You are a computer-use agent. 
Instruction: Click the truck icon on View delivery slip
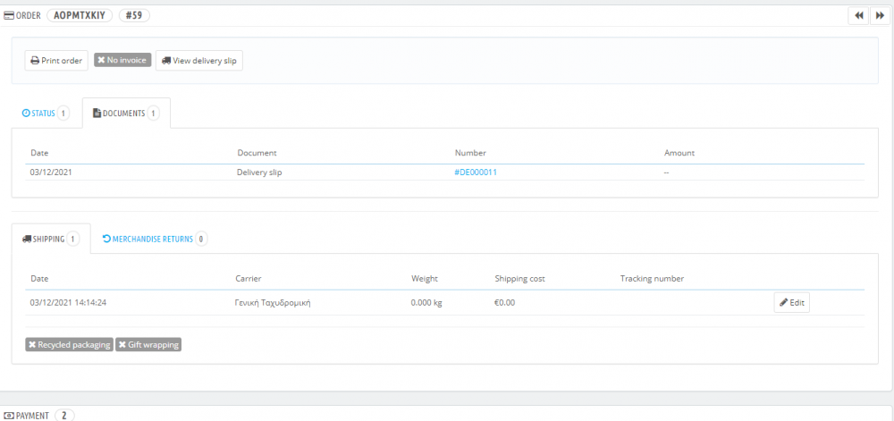pyautogui.click(x=166, y=61)
